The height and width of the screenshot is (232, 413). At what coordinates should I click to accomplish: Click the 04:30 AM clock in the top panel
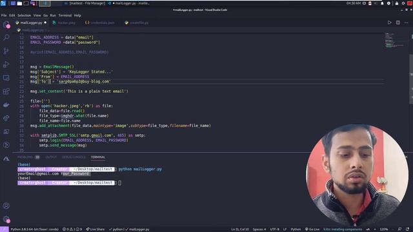click(x=354, y=3)
